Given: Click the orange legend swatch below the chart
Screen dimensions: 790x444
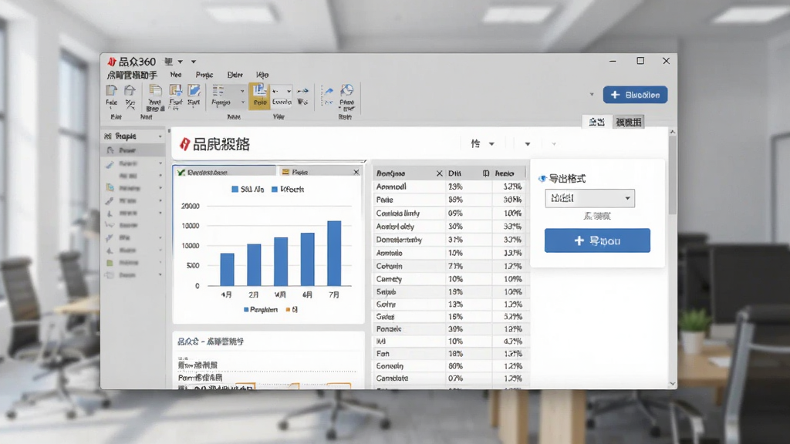Looking at the screenshot, I should pyautogui.click(x=288, y=310).
